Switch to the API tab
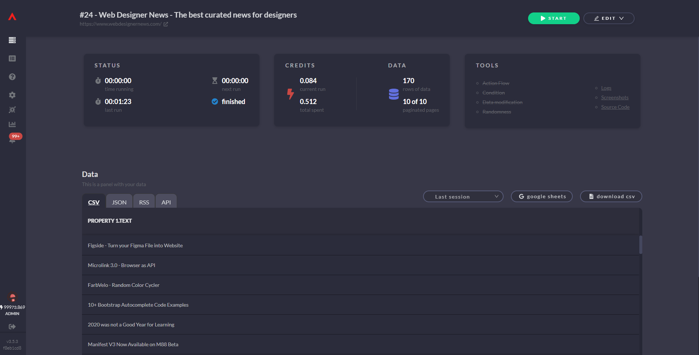Screen dimensions: 699x355 (x=166, y=202)
